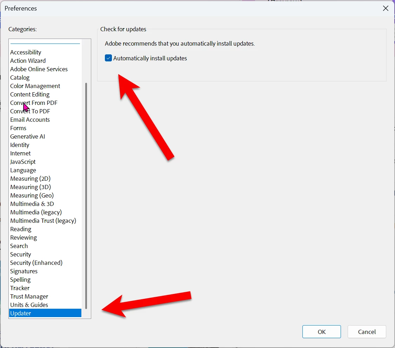395x348 pixels.
Task: Open Multimedia & 3D category
Action: (32, 204)
